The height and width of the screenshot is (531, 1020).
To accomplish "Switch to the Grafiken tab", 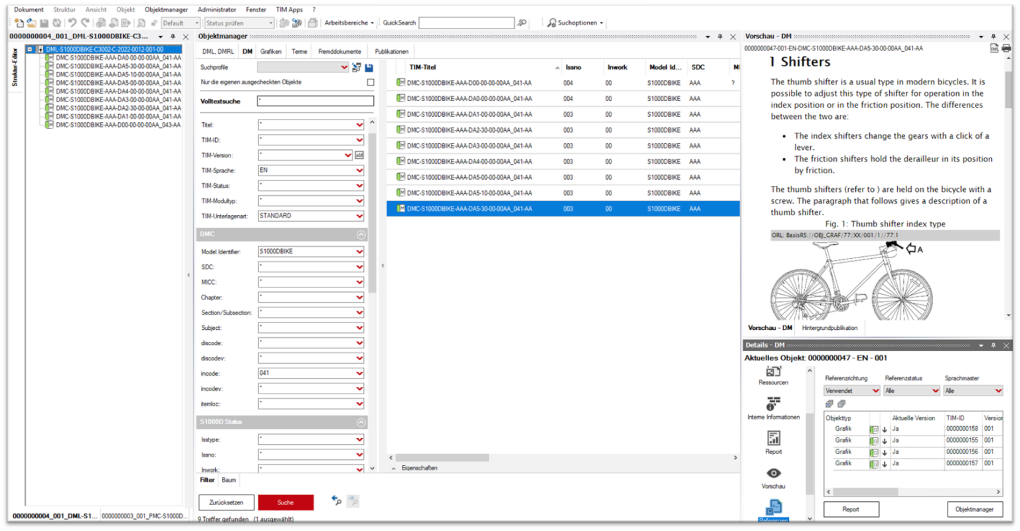I will [271, 52].
